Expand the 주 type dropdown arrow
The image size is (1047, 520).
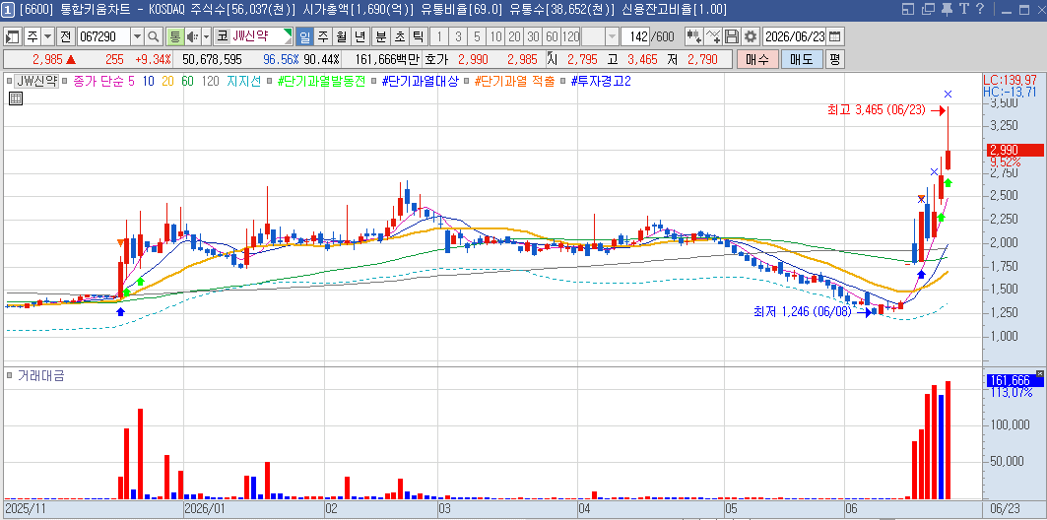(48, 36)
